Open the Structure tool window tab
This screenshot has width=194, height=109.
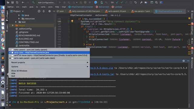pyautogui.click(x=7, y=83)
